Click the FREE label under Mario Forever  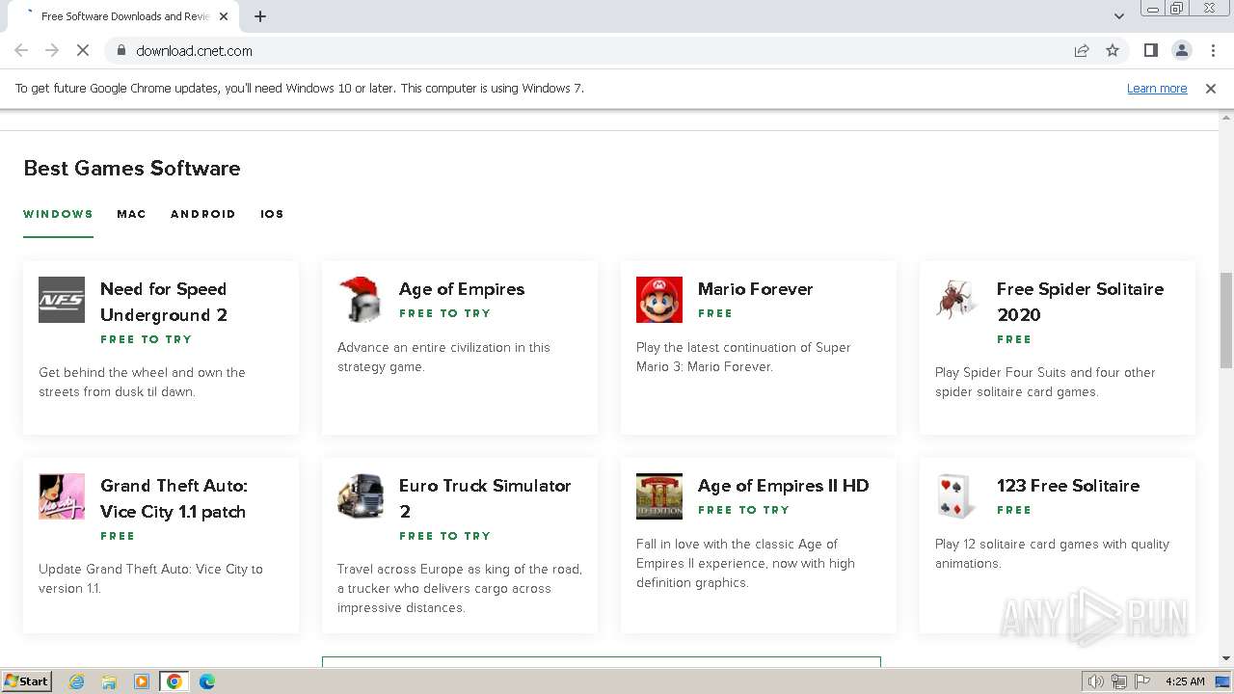tap(715, 313)
